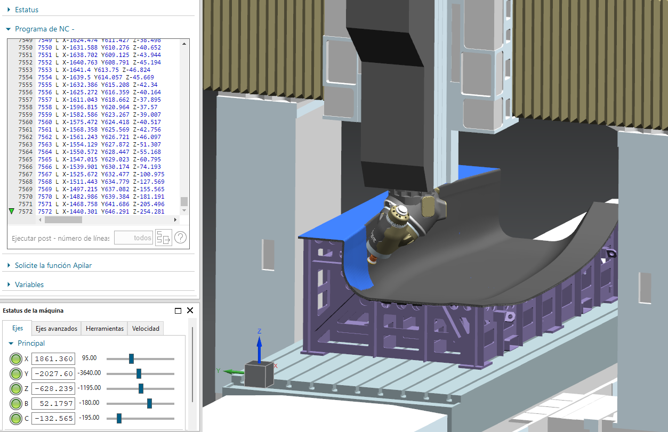Viewport: 668px width, 432px height.
Task: Open the help question mark icon
Action: coord(181,238)
